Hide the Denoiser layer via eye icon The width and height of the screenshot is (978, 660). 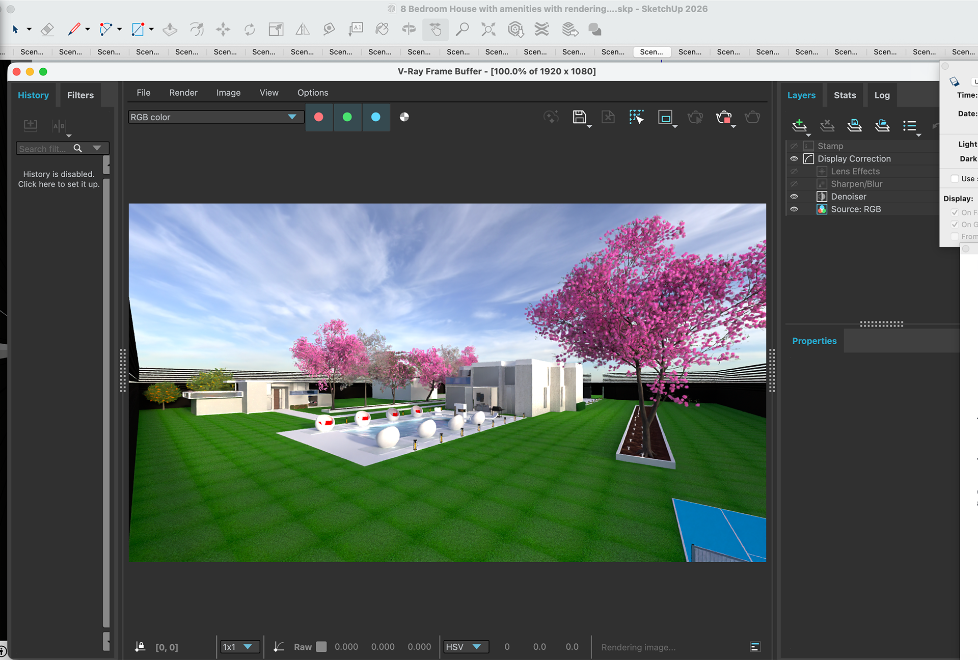click(x=794, y=197)
